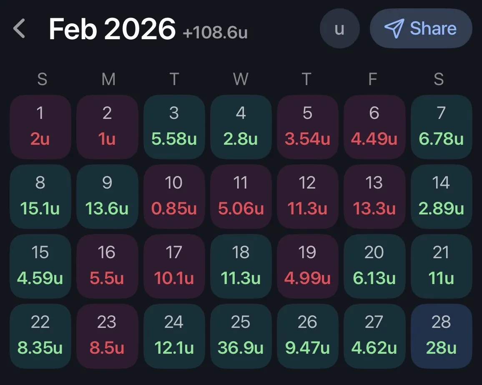Tap Feb 21 showing 11u profit

tap(441, 266)
